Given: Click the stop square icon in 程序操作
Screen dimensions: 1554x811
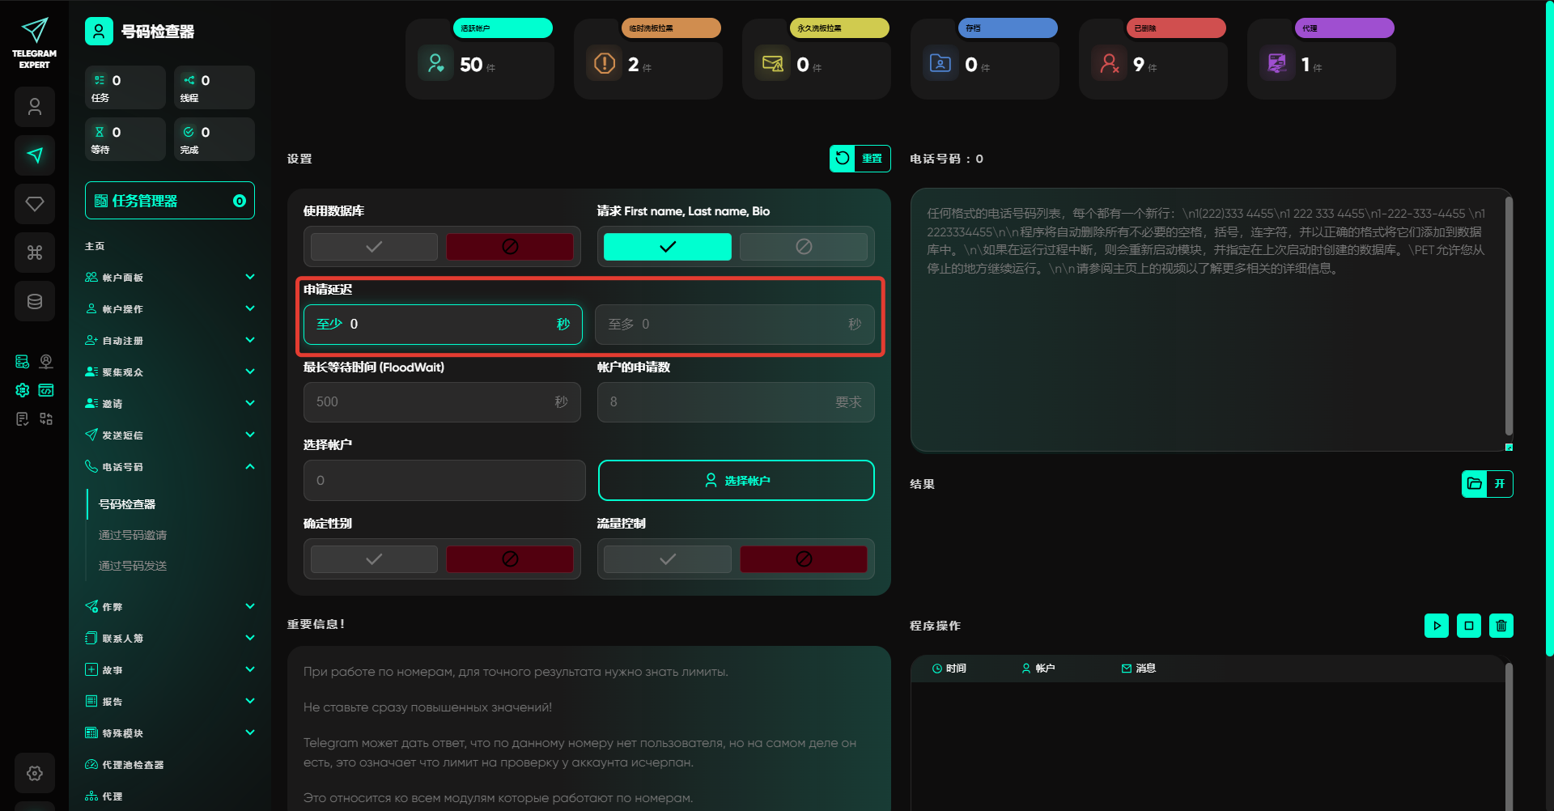Looking at the screenshot, I should pyautogui.click(x=1468, y=626).
